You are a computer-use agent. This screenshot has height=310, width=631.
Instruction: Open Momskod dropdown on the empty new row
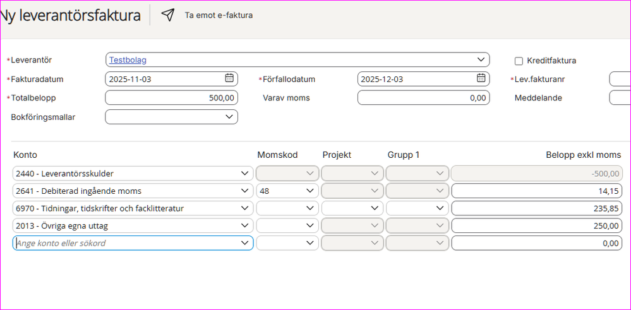pyautogui.click(x=287, y=243)
